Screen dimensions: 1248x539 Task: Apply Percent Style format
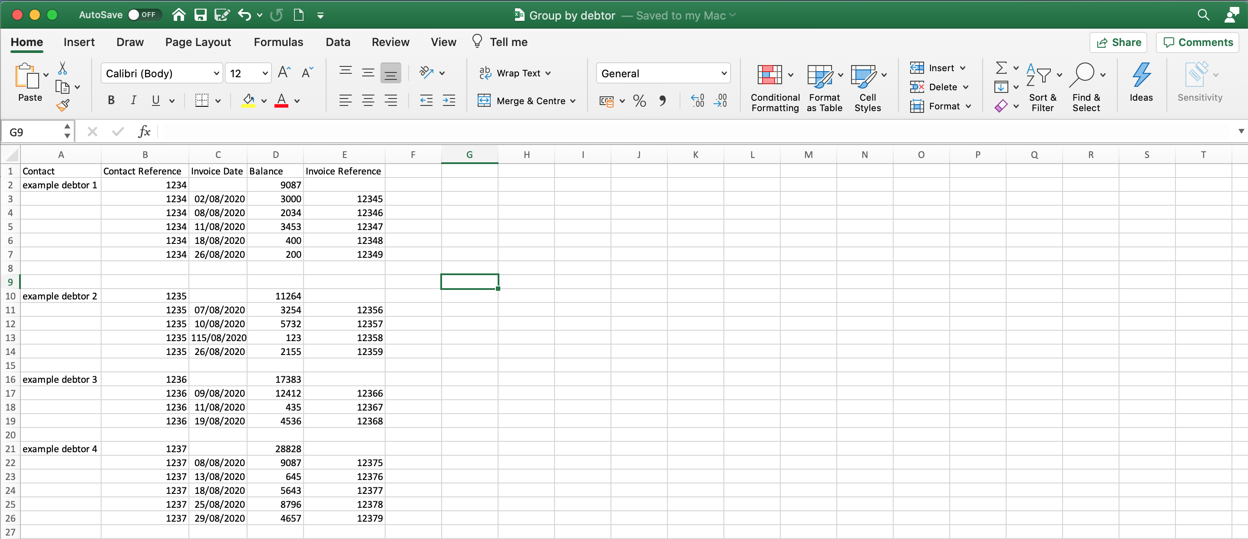640,101
